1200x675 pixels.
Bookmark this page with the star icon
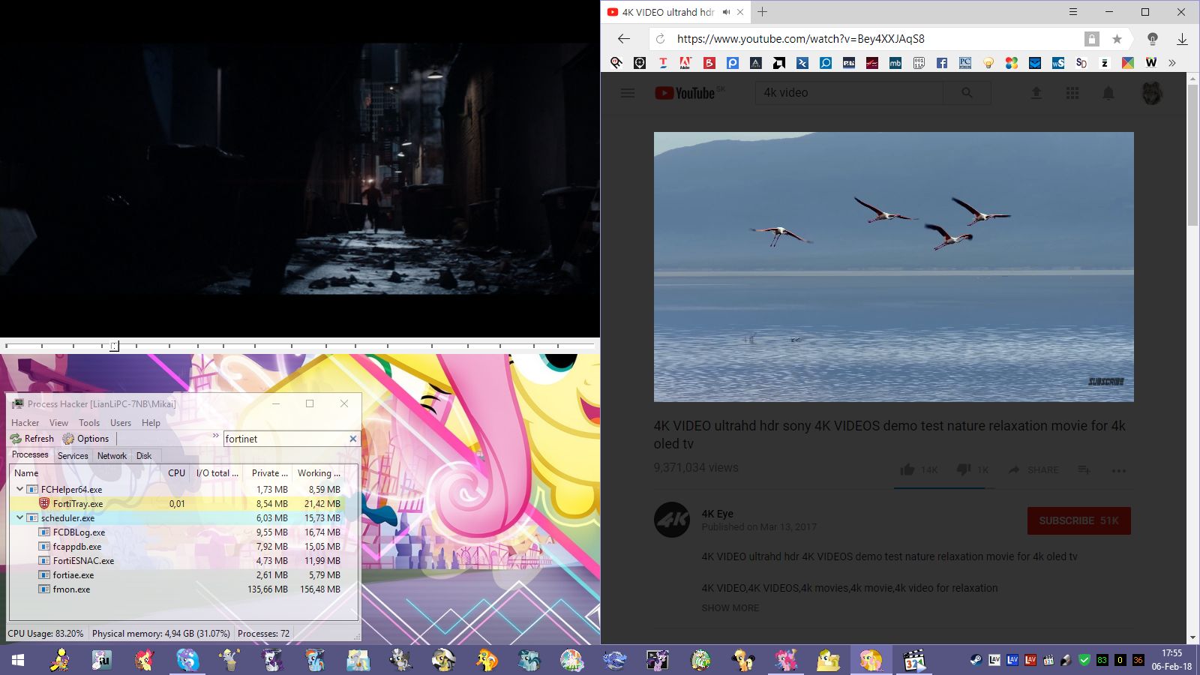click(x=1117, y=39)
